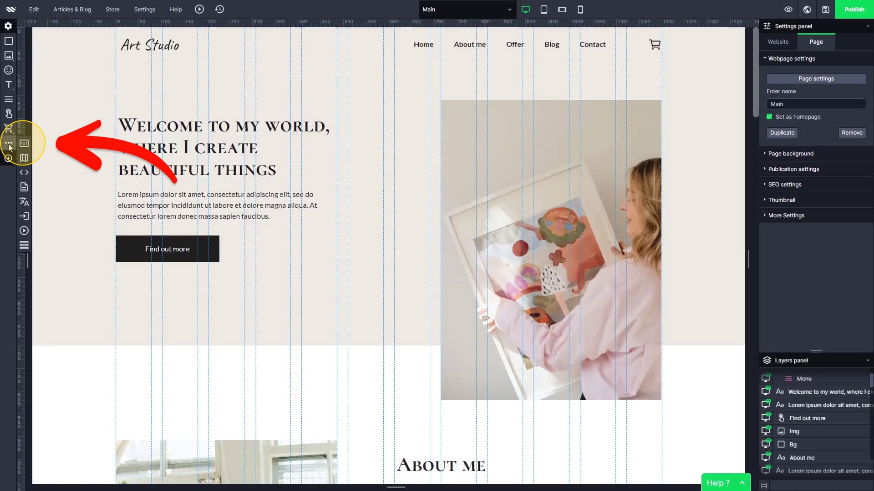Click the Page settings button
Image resolution: width=874 pixels, height=491 pixels.
point(816,78)
